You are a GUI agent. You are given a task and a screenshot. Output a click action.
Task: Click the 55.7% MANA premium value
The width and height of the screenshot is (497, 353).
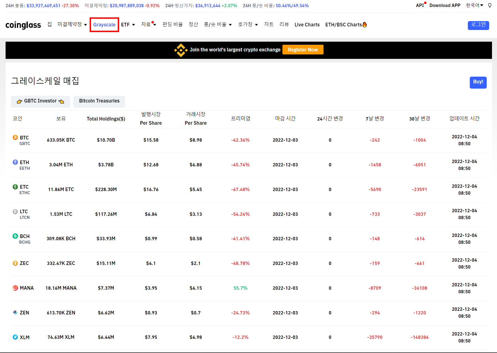240,288
